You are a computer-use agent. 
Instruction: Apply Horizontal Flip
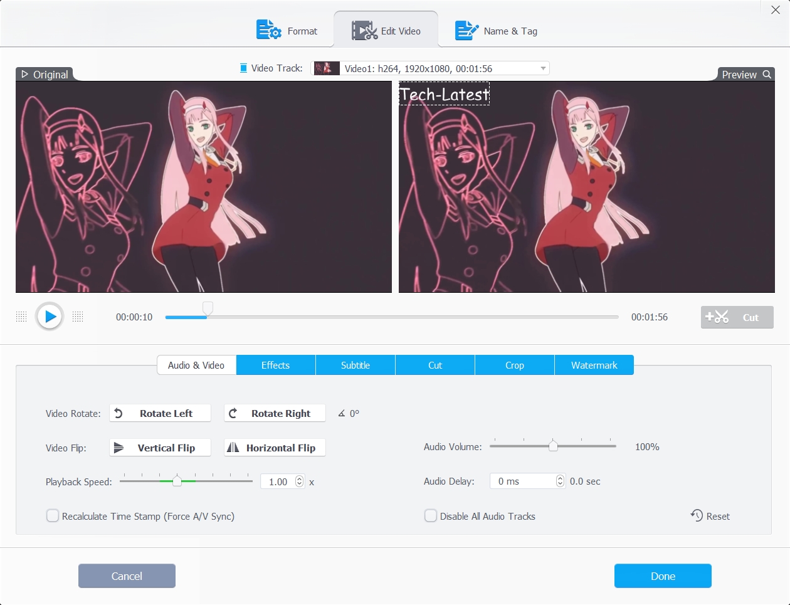pos(275,448)
